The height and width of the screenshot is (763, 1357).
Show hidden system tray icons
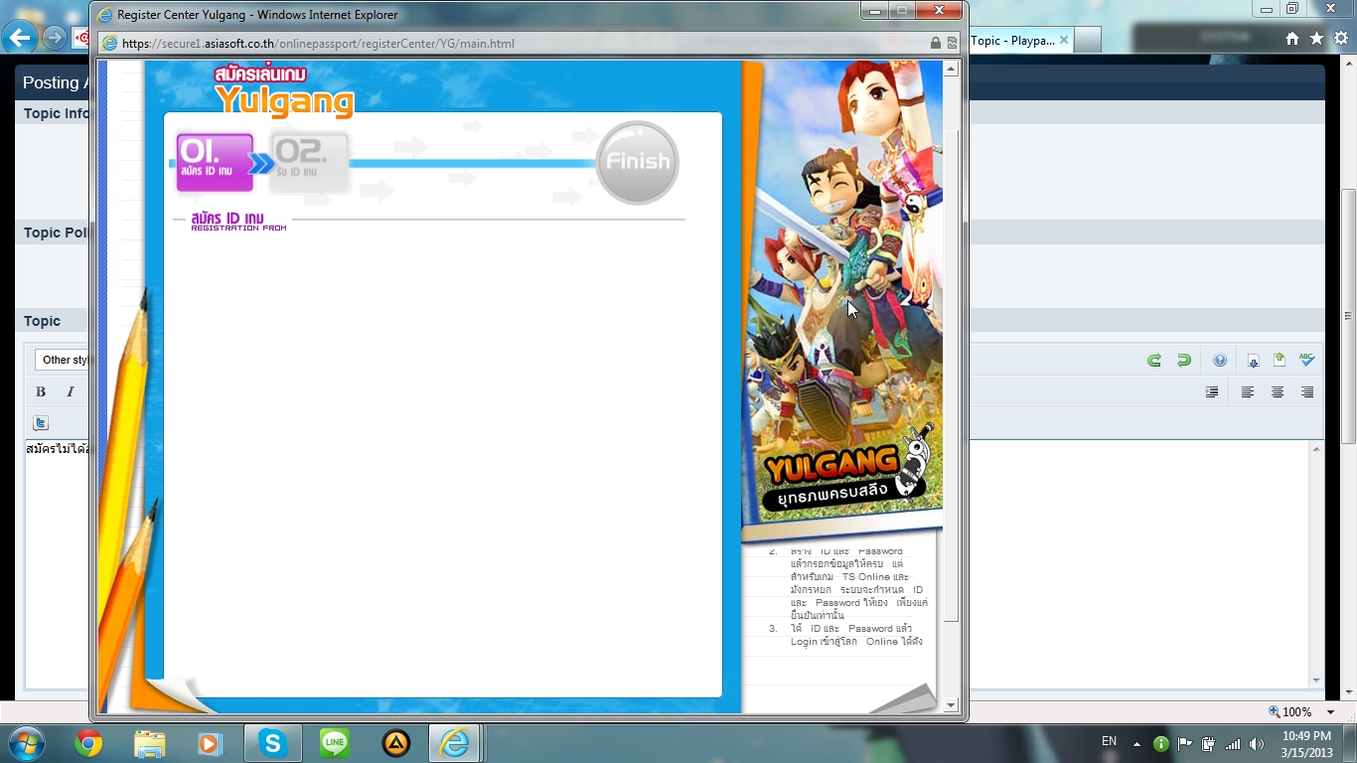(1137, 743)
